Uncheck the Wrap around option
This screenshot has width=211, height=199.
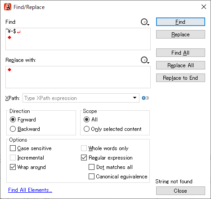click(x=13, y=167)
